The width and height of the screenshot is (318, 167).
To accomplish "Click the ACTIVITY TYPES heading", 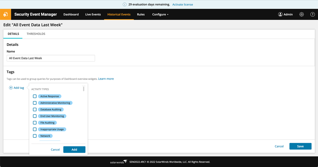I will click(x=40, y=89).
